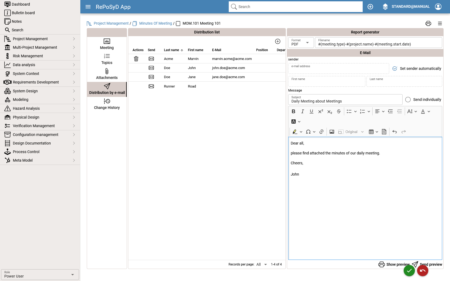Go to Project Management breadcrumb link
The height and width of the screenshot is (281, 450).
[111, 23]
